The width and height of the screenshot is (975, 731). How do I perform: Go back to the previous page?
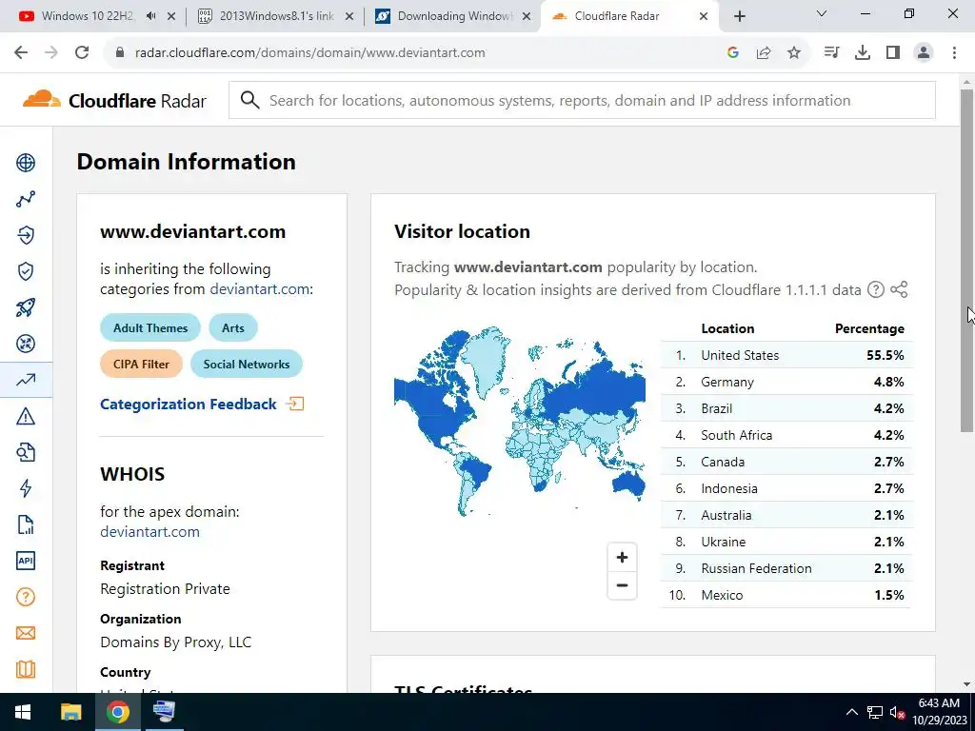point(21,53)
